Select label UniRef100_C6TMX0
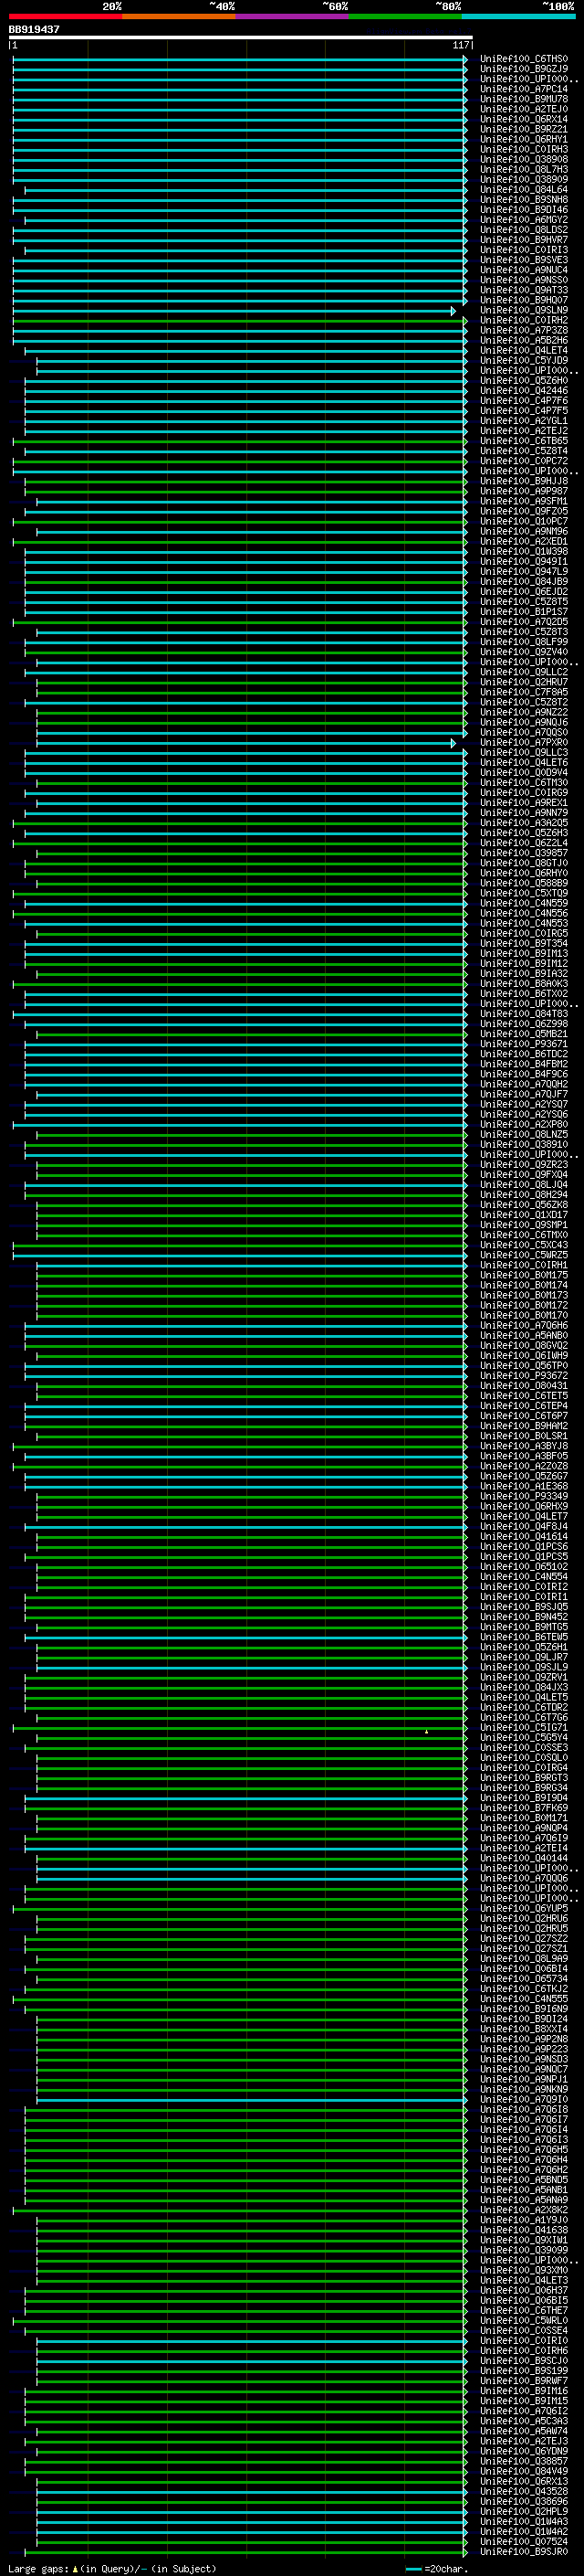The width and height of the screenshot is (584, 2576). point(524,1235)
